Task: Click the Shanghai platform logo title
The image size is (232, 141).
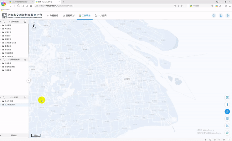Action: coord(22,16)
